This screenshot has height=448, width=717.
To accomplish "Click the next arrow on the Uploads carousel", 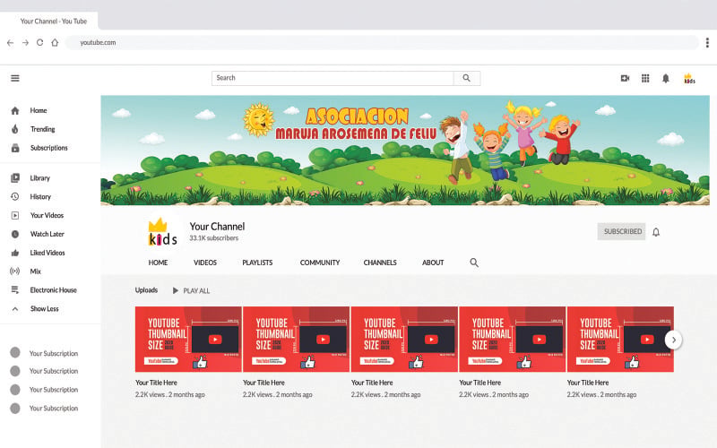I will (x=673, y=340).
